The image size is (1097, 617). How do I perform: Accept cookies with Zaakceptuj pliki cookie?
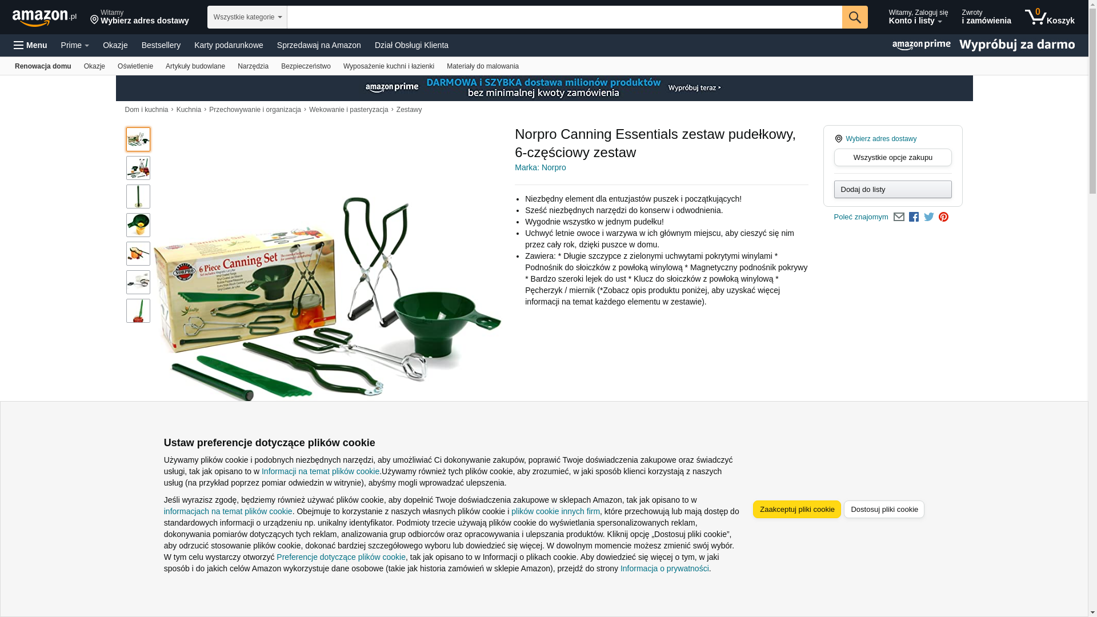point(797,510)
